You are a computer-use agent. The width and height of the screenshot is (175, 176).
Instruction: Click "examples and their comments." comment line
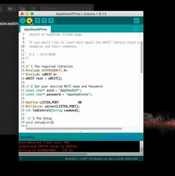point(54,46)
